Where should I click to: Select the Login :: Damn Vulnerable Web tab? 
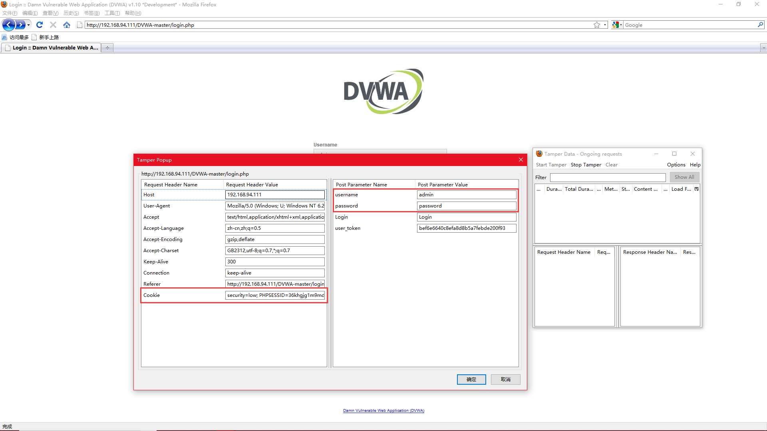[52, 47]
